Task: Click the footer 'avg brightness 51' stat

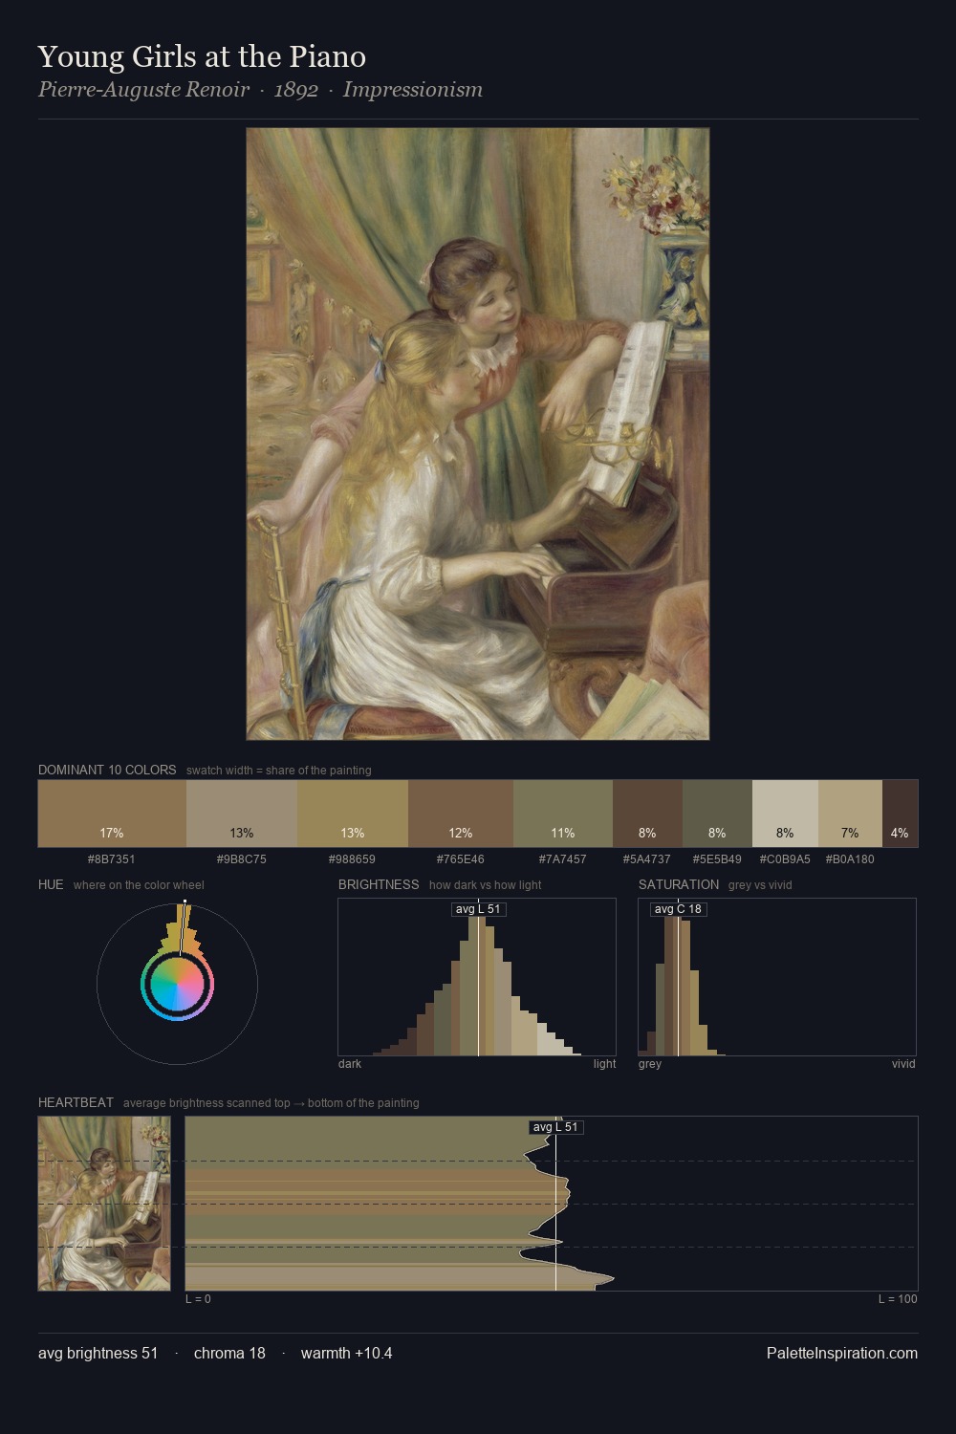Action: pyautogui.click(x=98, y=1353)
